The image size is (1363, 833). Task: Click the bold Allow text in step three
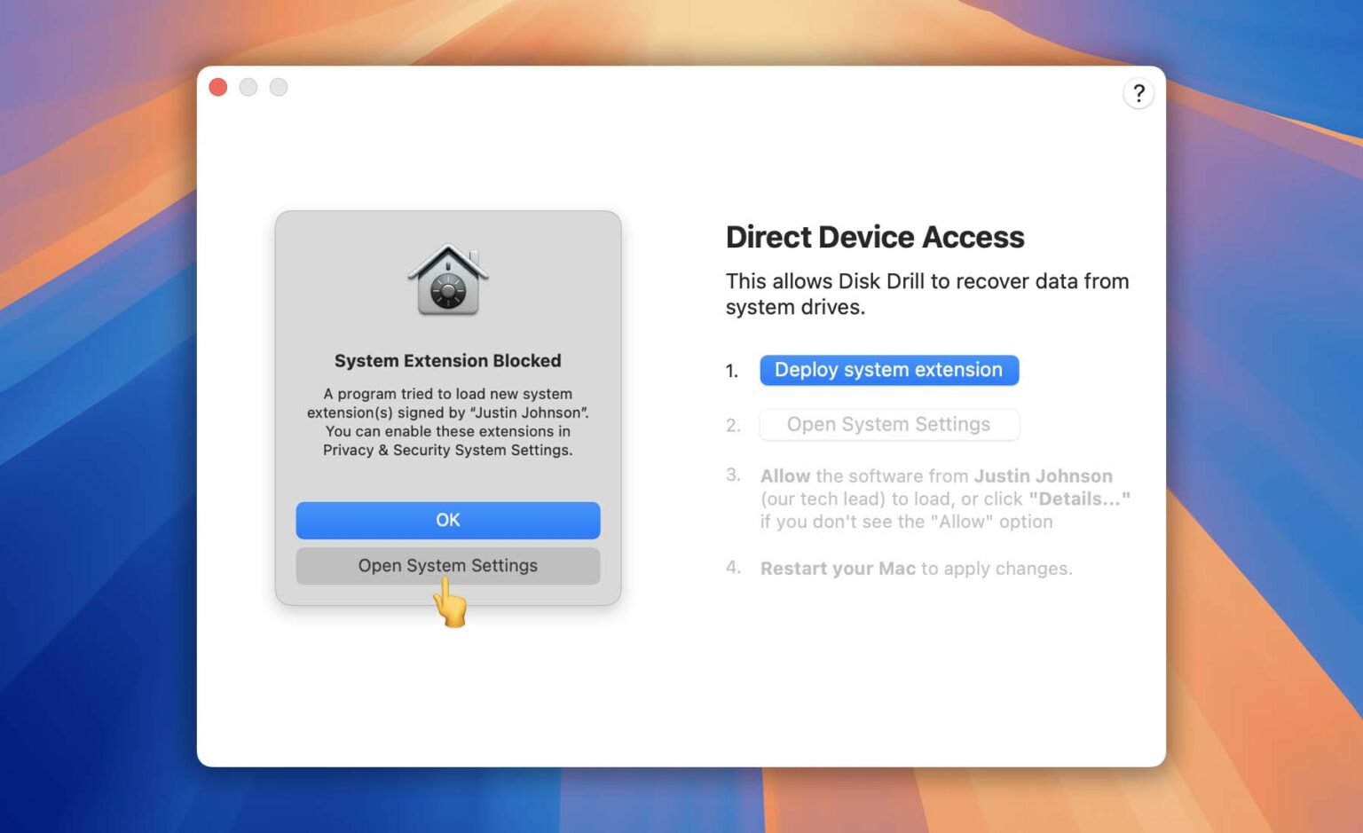784,475
